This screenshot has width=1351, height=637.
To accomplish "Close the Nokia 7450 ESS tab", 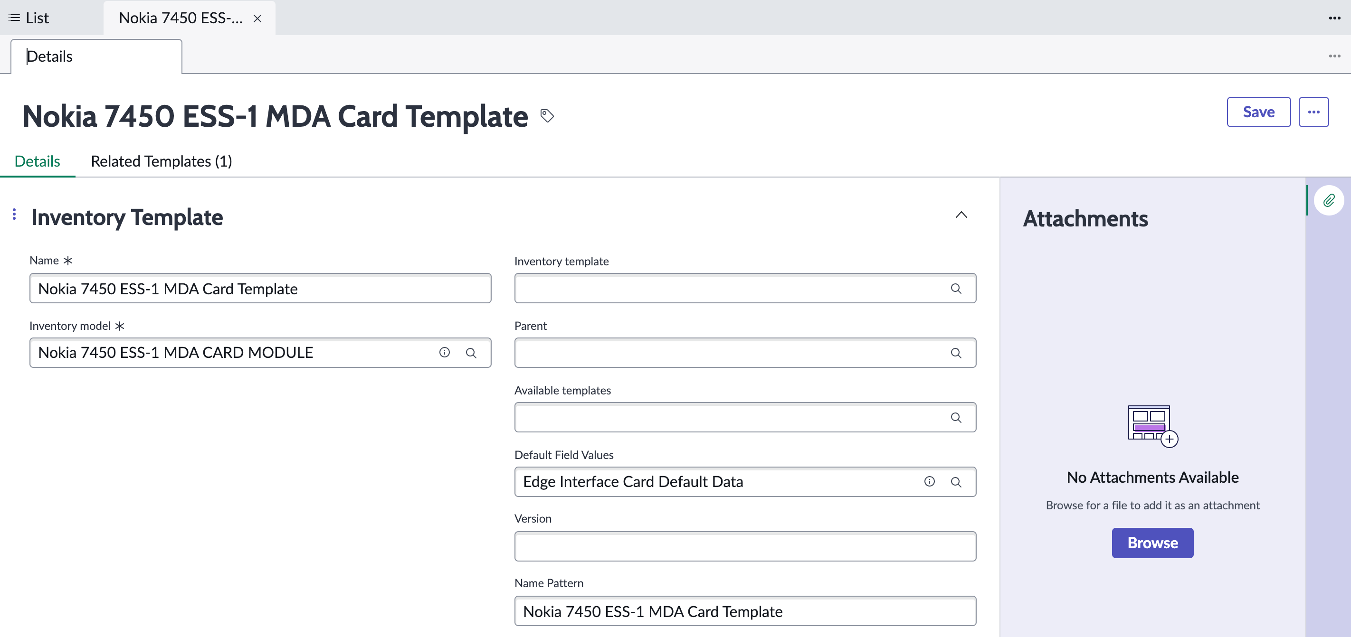I will (x=257, y=19).
